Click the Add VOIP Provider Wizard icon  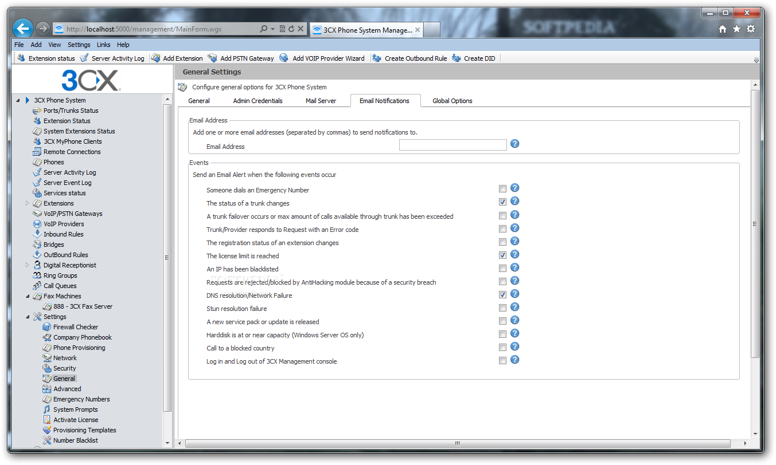click(x=284, y=58)
